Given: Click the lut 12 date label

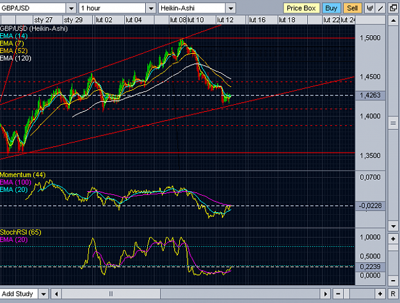Looking at the screenshot, I should [225, 20].
